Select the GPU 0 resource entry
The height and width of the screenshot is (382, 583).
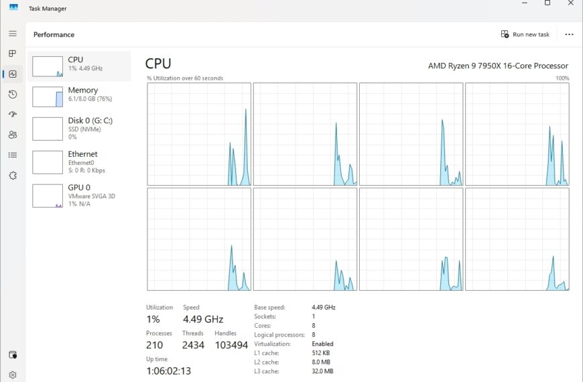79,196
